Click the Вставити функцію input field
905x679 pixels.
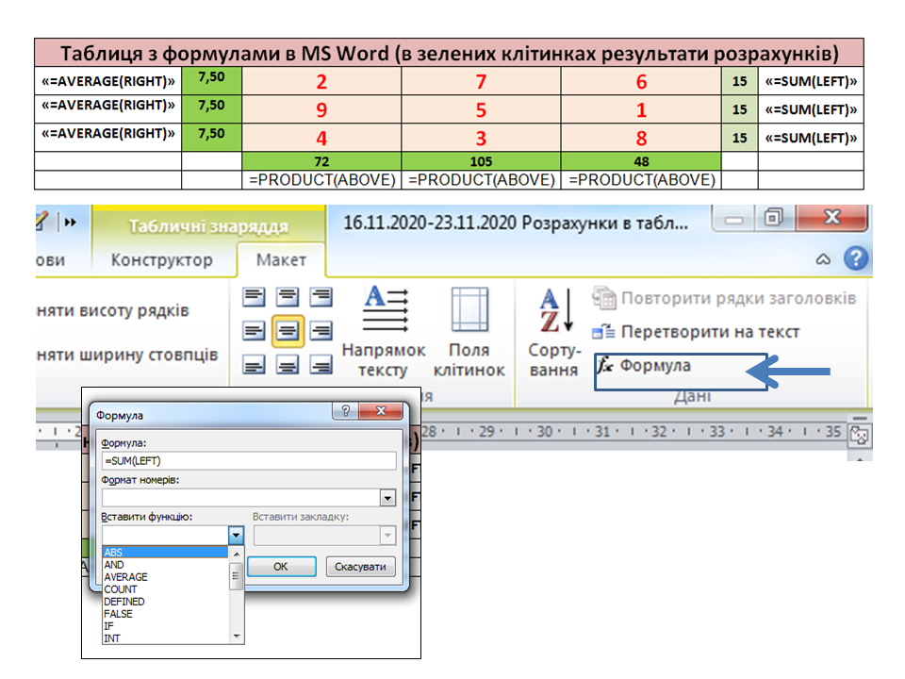click(x=165, y=536)
